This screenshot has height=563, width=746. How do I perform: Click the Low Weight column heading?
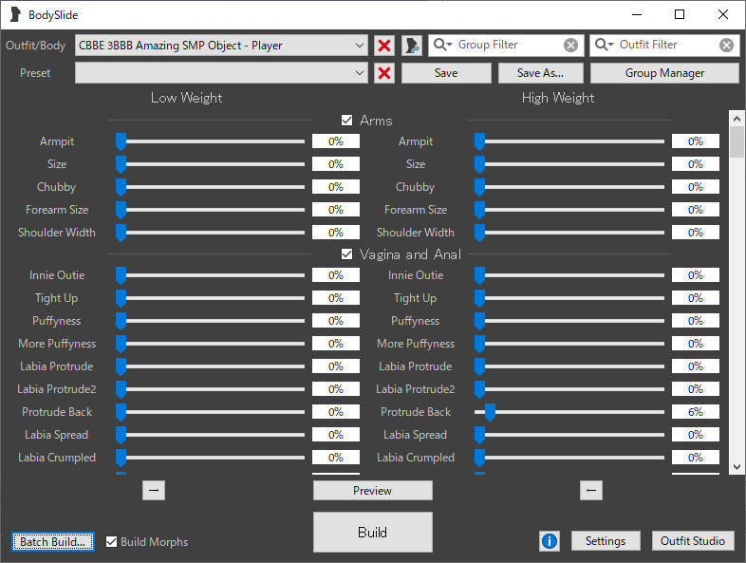[x=186, y=98]
